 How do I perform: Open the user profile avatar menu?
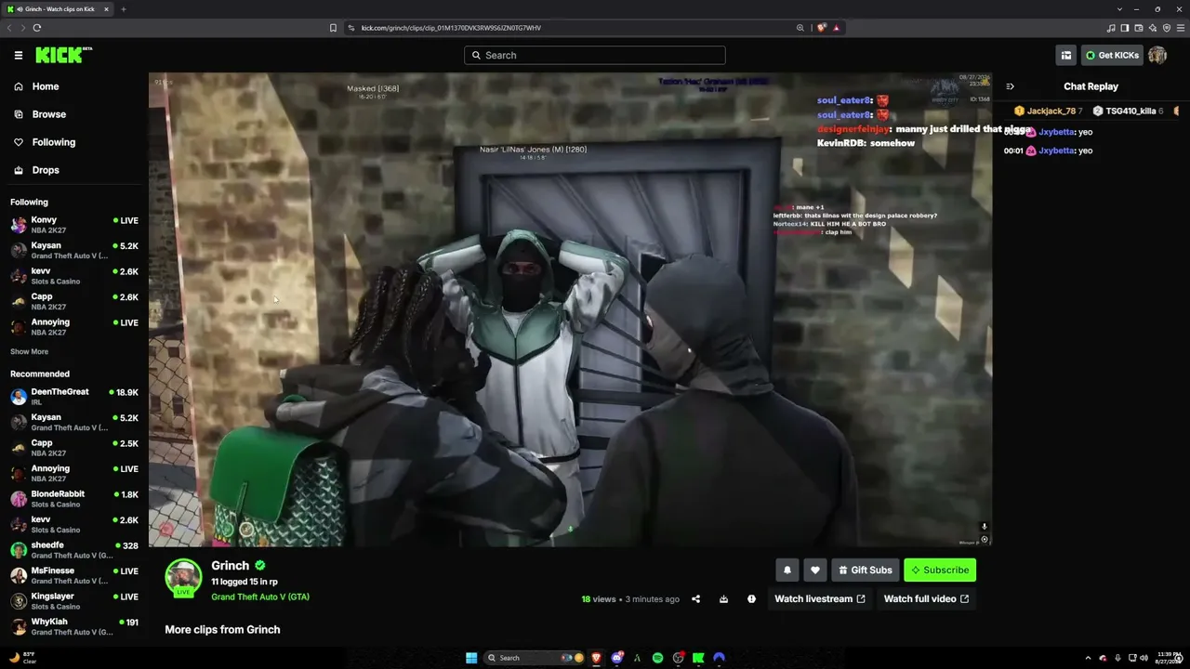pos(1157,55)
